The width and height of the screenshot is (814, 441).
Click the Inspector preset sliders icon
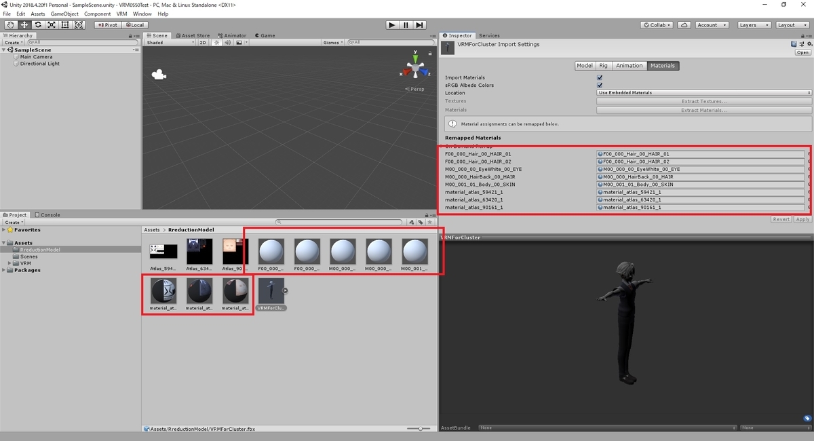(802, 43)
